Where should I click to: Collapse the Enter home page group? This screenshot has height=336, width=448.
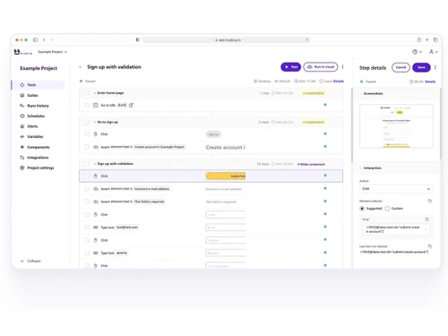(x=95, y=93)
